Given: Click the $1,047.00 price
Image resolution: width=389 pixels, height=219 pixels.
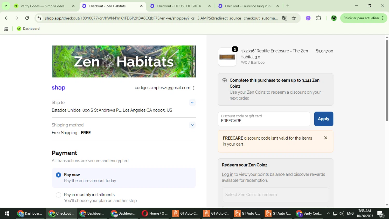Looking at the screenshot, I should [324, 51].
